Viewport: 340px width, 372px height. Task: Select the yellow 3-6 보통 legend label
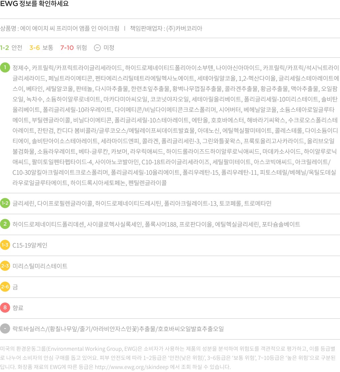pyautogui.click(x=41, y=48)
